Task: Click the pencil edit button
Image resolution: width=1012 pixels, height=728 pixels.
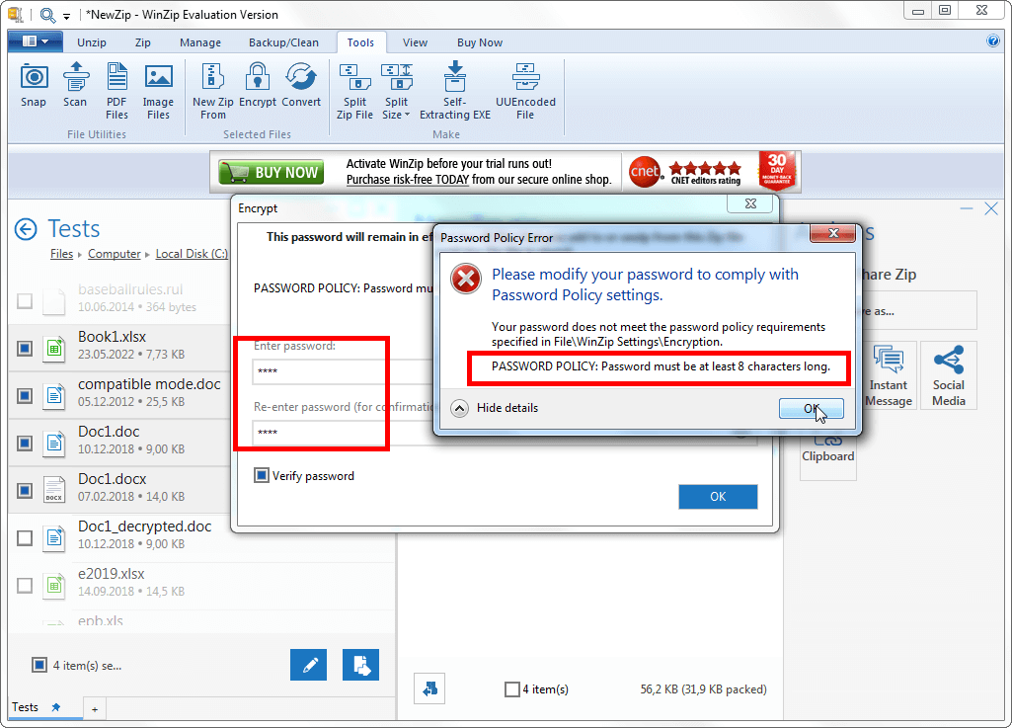Action: (x=308, y=665)
